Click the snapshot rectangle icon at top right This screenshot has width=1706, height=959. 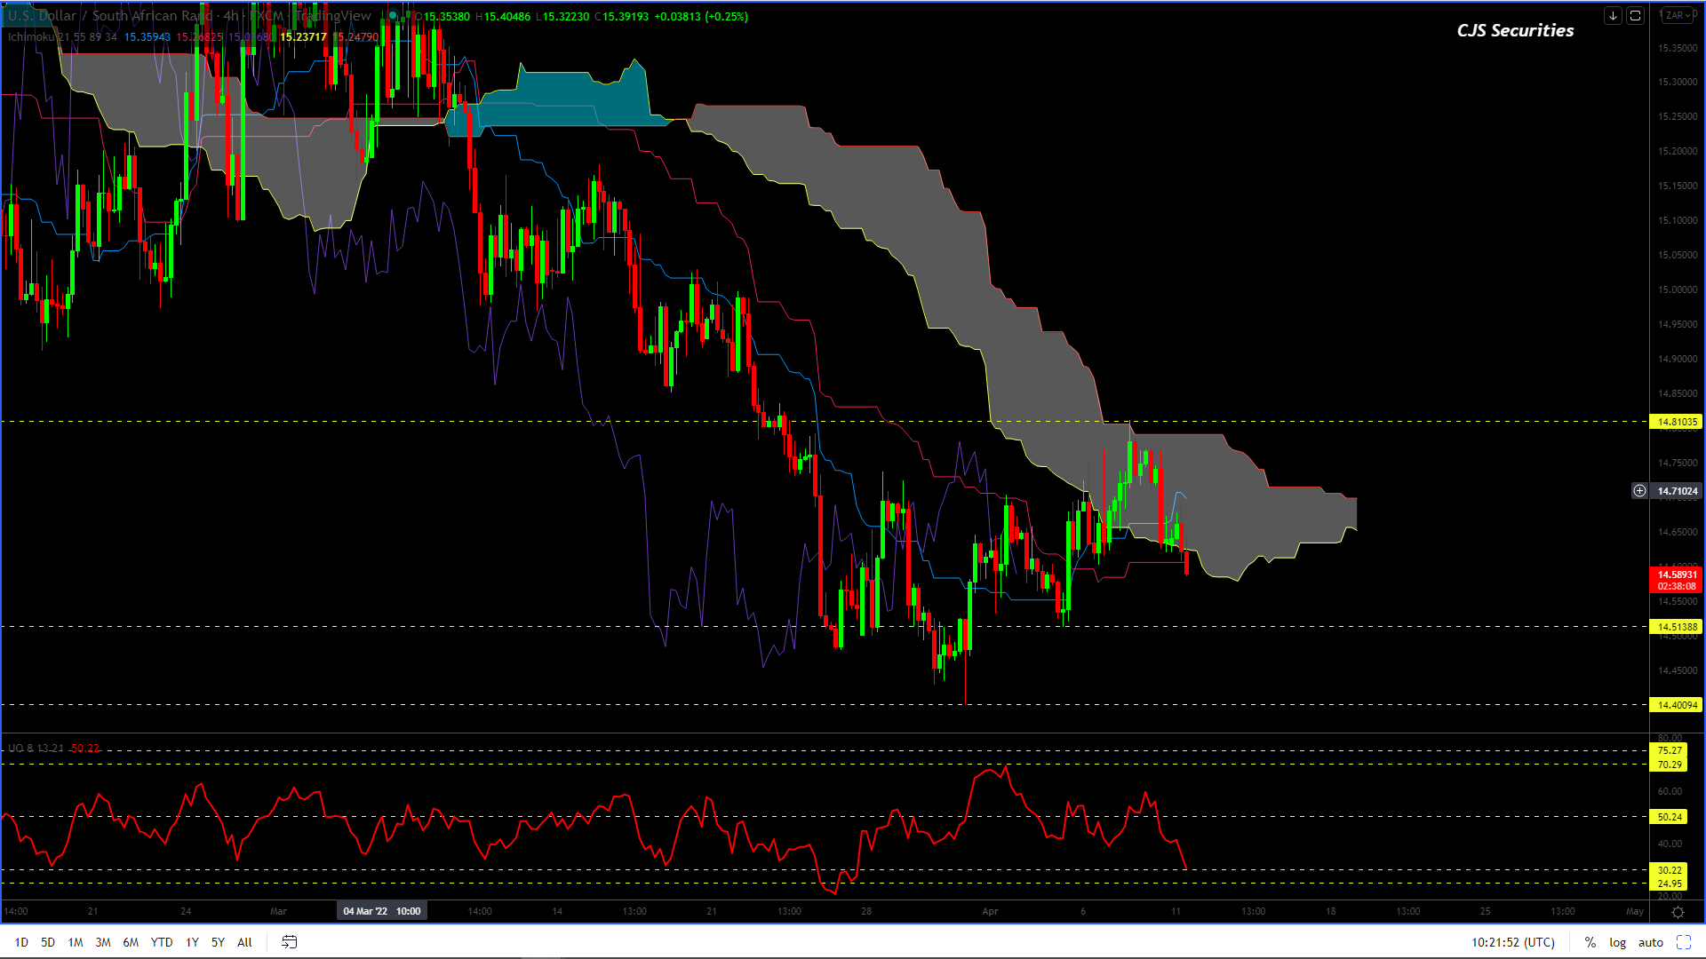[x=1635, y=16]
